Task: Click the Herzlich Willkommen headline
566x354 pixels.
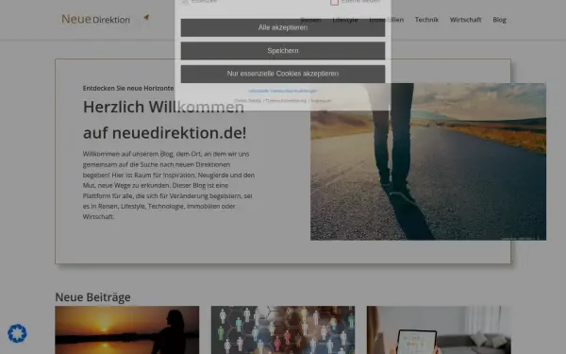Action: tap(164, 120)
